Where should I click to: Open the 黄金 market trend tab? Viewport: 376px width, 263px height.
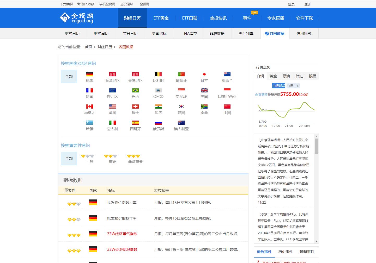(x=273, y=76)
